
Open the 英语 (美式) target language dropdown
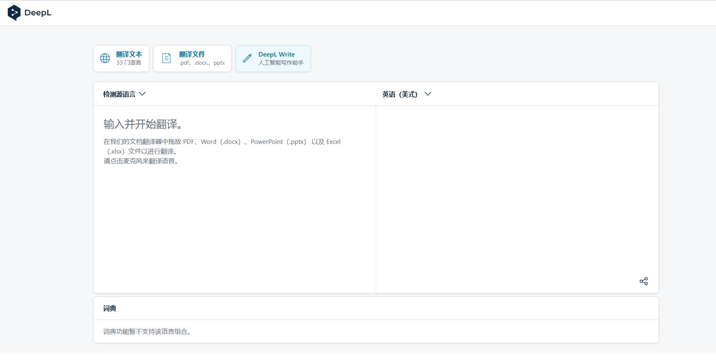tap(407, 94)
